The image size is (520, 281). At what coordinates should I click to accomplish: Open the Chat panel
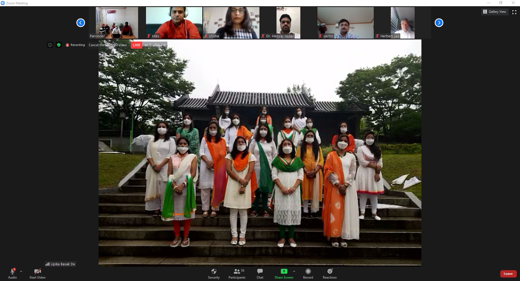tap(260, 273)
